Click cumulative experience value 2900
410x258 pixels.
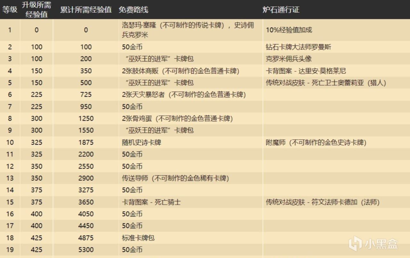[x=86, y=178]
